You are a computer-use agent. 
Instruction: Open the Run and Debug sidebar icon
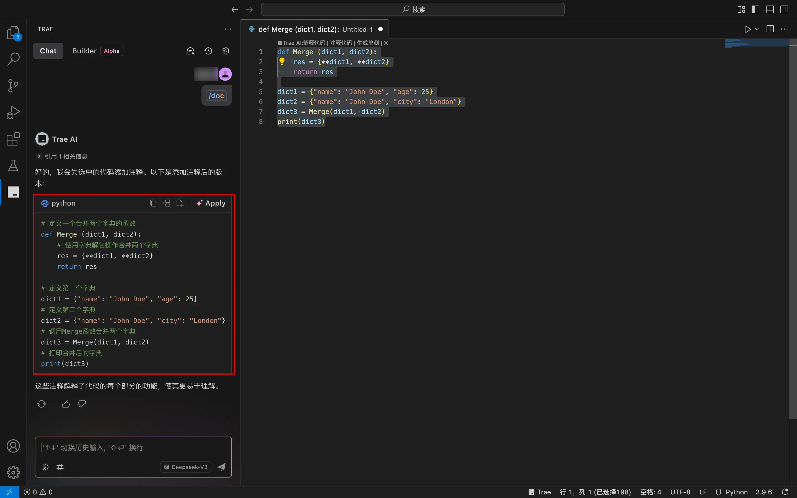(x=13, y=112)
